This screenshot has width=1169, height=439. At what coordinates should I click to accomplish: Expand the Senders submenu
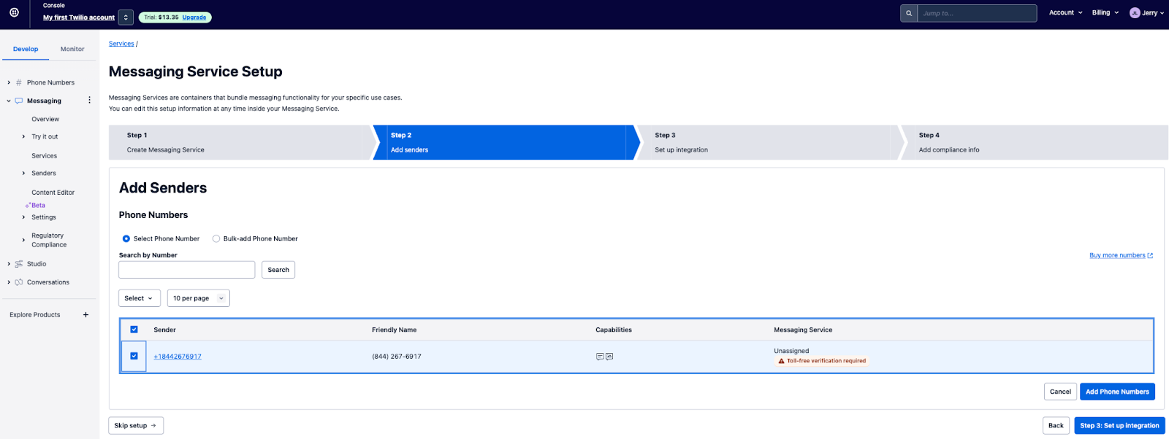click(23, 173)
